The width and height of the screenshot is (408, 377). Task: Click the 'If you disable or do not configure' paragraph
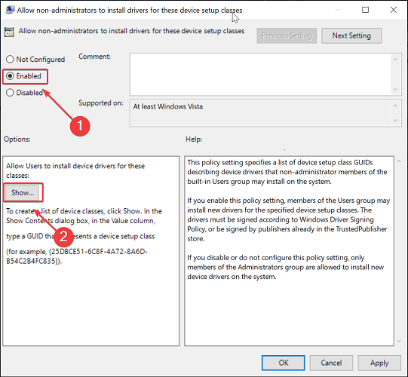point(285,267)
